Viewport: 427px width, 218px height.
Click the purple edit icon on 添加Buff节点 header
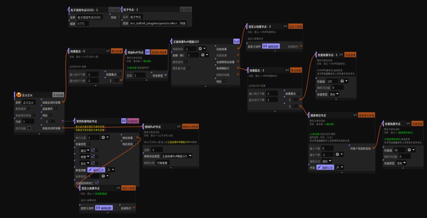pos(147,52)
